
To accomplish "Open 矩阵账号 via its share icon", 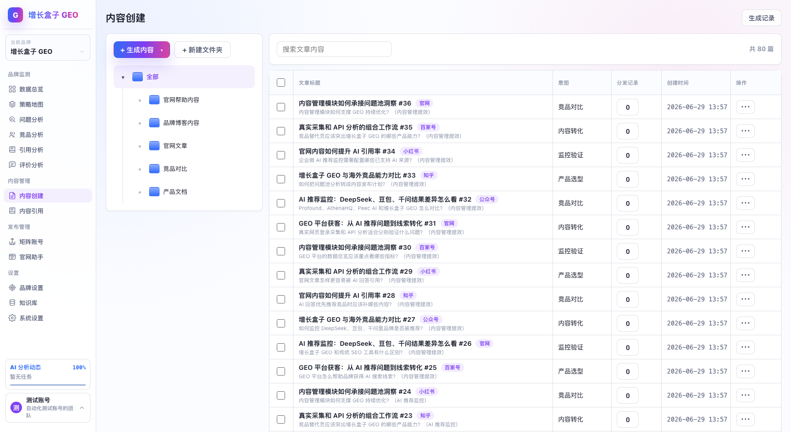I will click(x=12, y=242).
